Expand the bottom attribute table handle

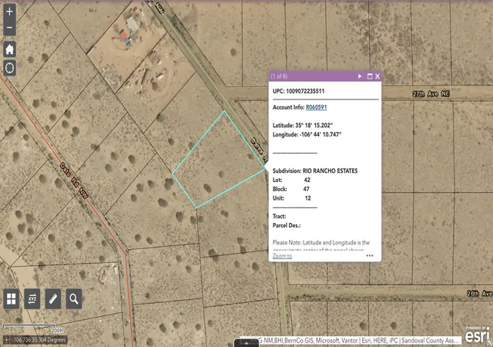point(246,343)
